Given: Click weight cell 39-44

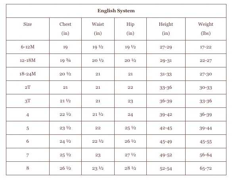Looking at the screenshot, I should tap(206, 128).
